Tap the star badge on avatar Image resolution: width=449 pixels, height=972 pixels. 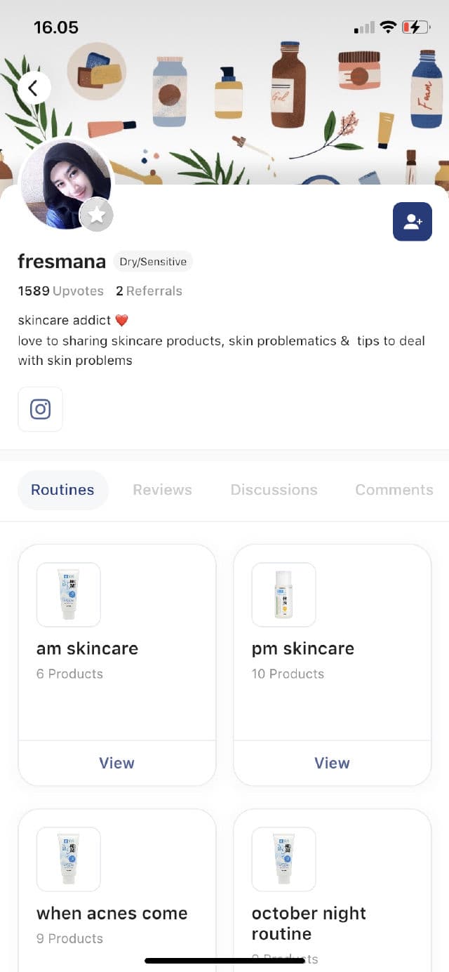pyautogui.click(x=97, y=215)
